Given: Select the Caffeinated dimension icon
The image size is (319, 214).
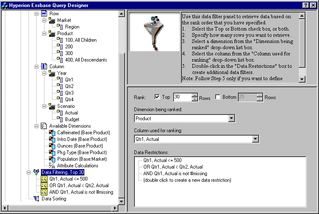Looking at the screenshot, I should click(52, 133).
